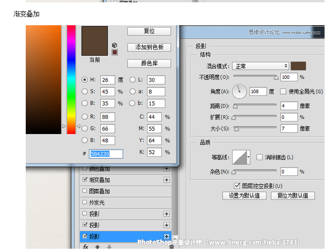Select the 渐变叠加 style row

[125, 180]
